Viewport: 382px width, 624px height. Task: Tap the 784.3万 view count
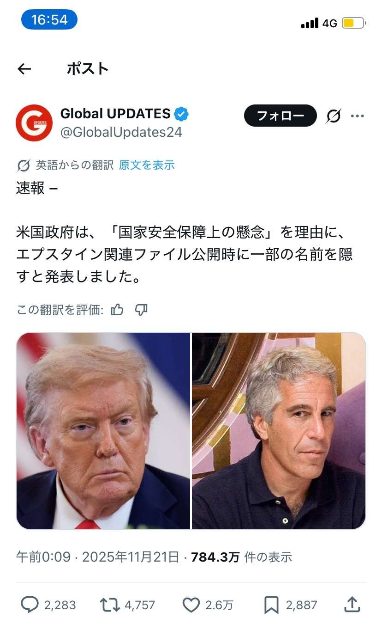(215, 557)
